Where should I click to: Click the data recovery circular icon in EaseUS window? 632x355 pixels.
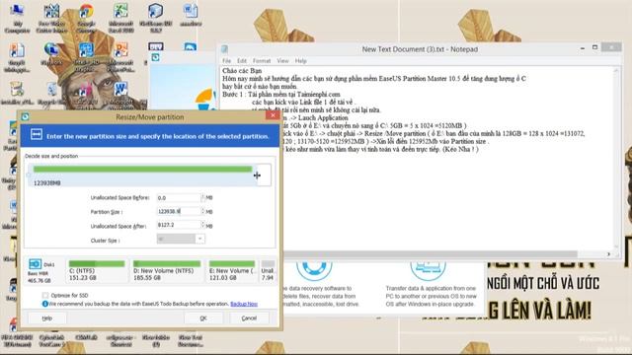tap(314, 269)
